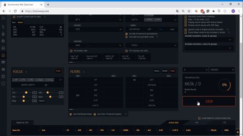Check Display result values with Arena towers
Viewport: 243px width, 136px height.
coord(186,22)
